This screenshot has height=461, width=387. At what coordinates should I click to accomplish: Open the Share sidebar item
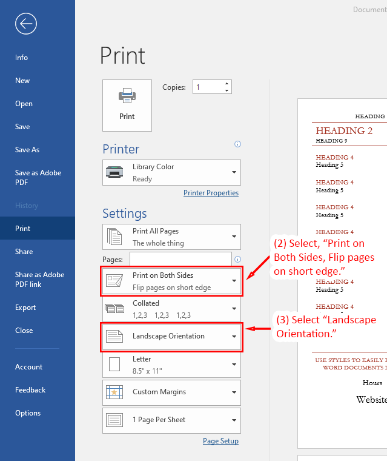38,252
